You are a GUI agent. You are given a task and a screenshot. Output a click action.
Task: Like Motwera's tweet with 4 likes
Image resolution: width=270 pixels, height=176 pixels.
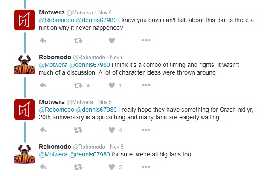coord(112,130)
